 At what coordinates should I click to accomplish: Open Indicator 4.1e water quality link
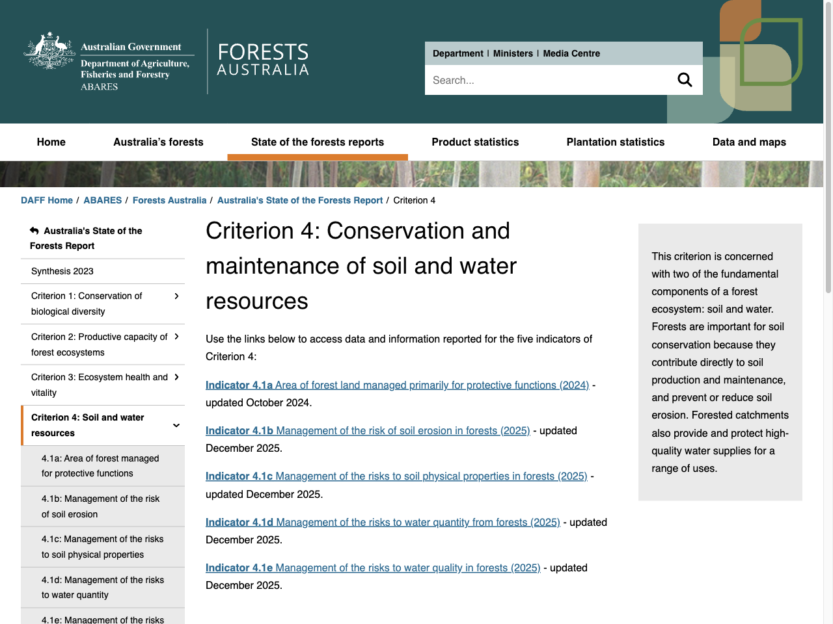(x=373, y=567)
